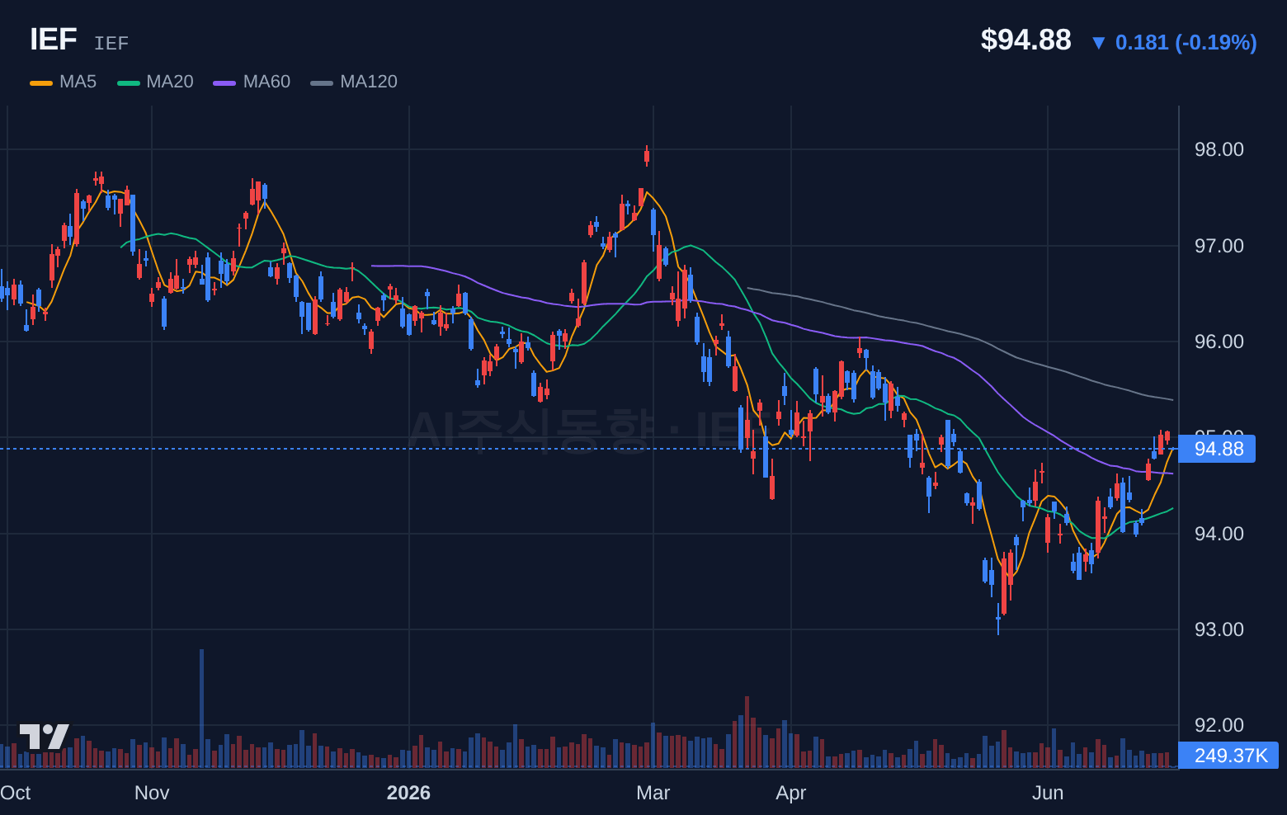The width and height of the screenshot is (1287, 815).
Task: Click the 96.00 price axis label
Action: coord(1219,342)
